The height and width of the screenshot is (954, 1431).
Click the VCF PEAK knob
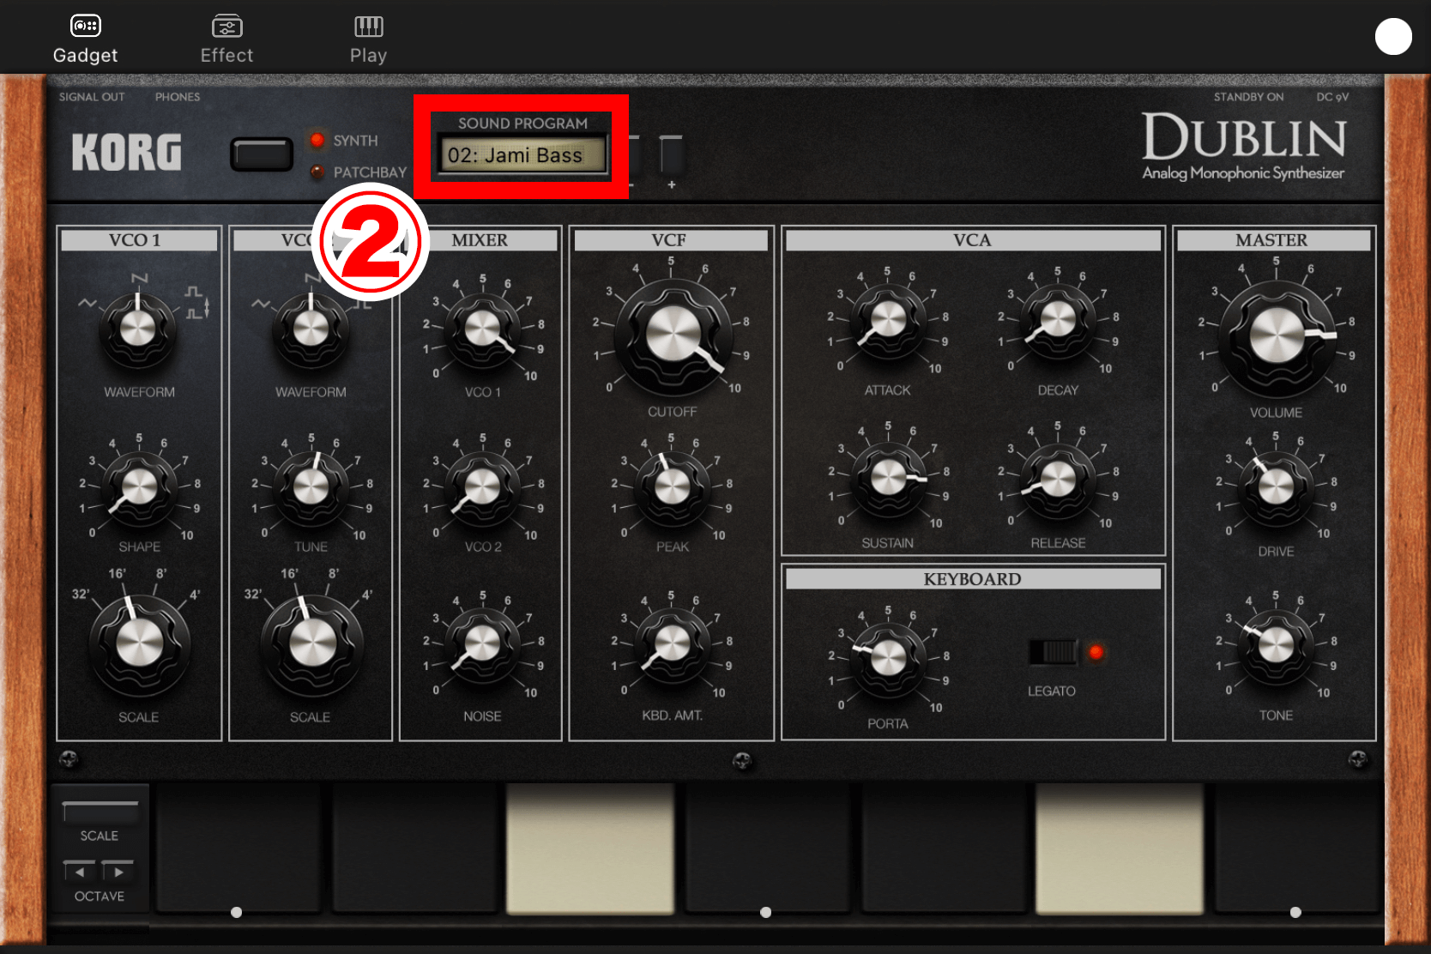(672, 486)
